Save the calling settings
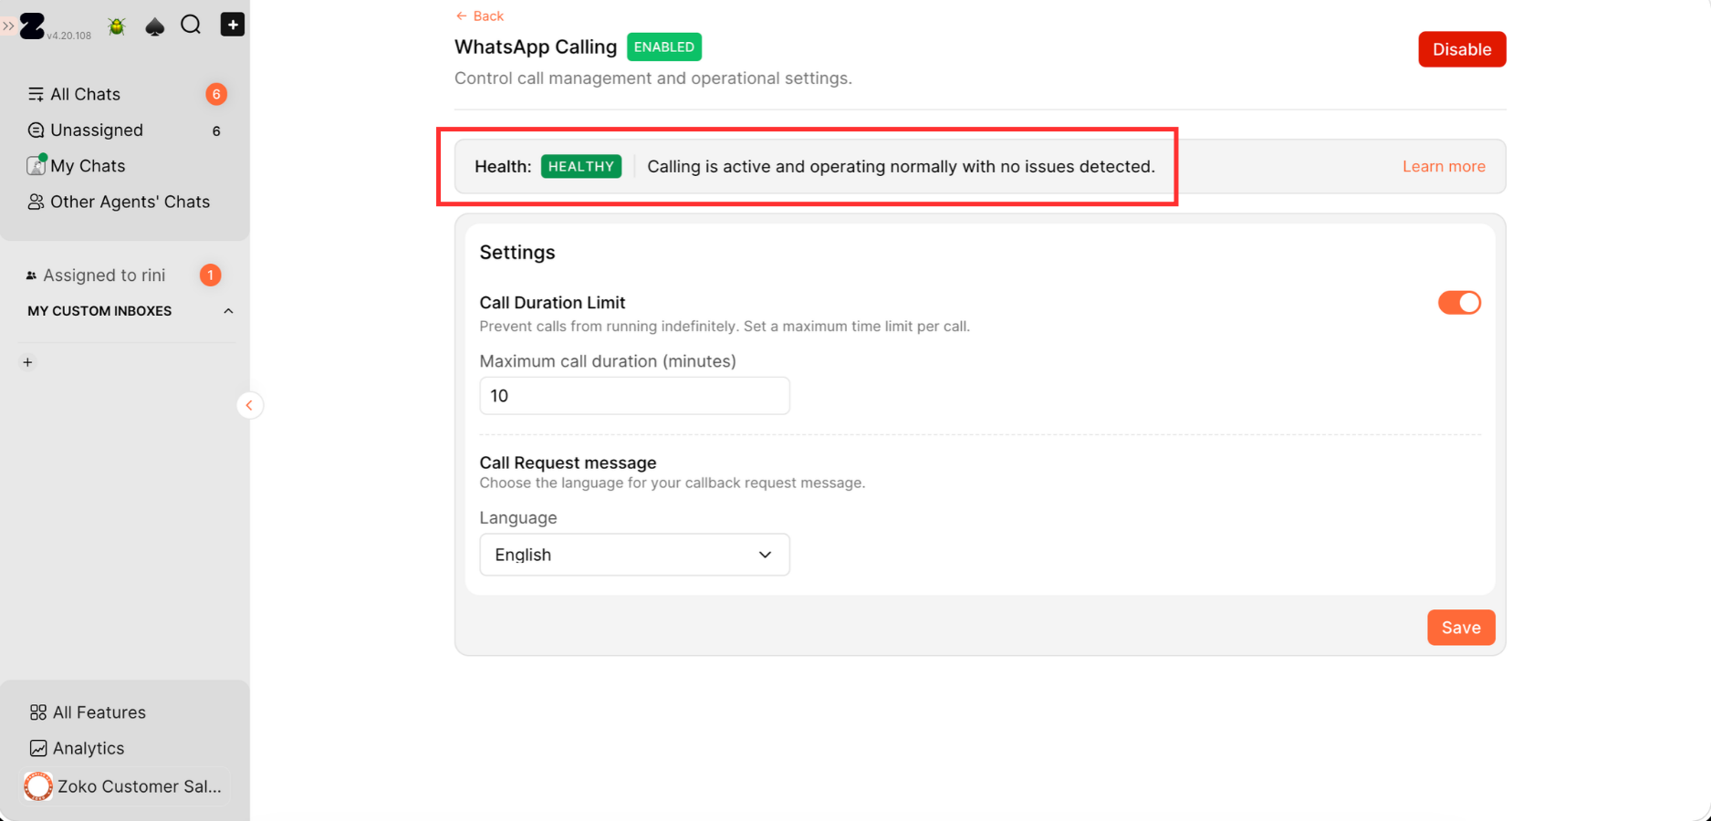1711x821 pixels. coord(1461,628)
